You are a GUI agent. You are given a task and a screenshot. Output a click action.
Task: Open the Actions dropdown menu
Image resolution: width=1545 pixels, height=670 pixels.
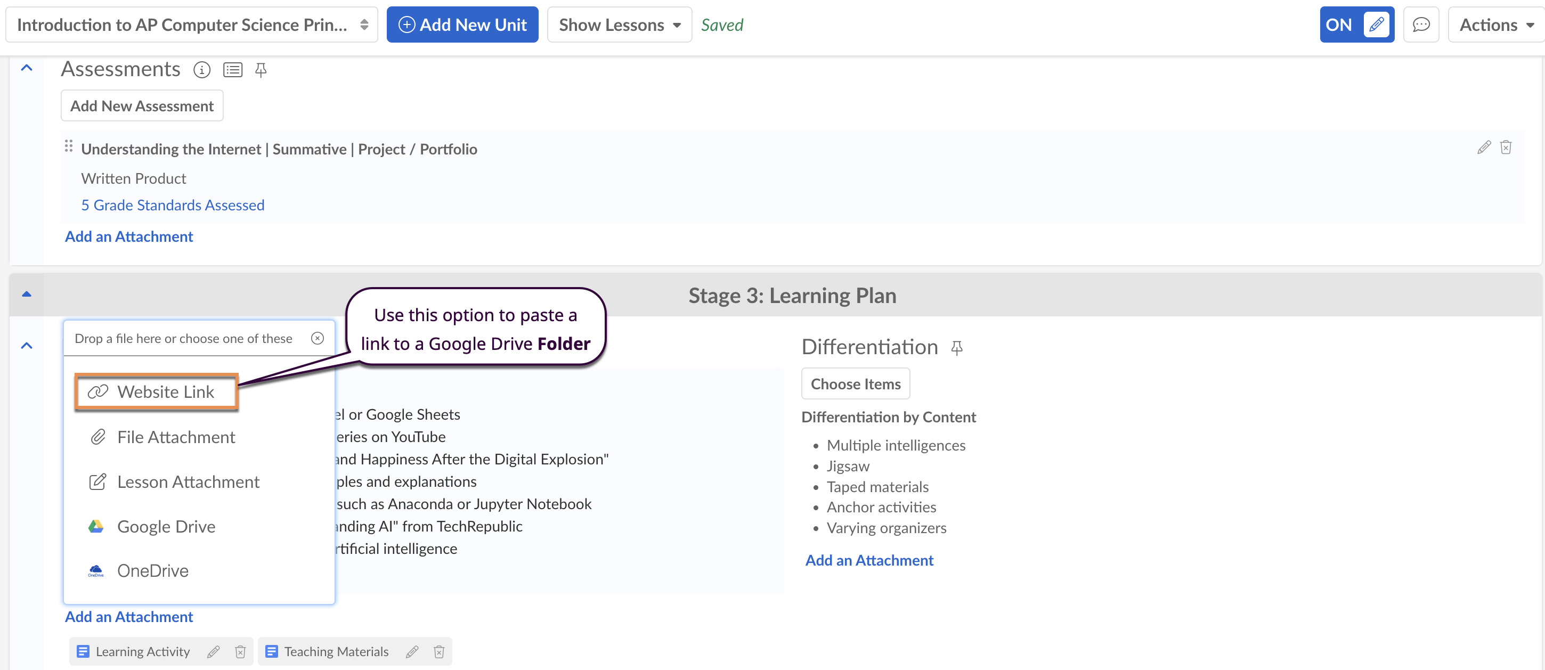(1496, 24)
